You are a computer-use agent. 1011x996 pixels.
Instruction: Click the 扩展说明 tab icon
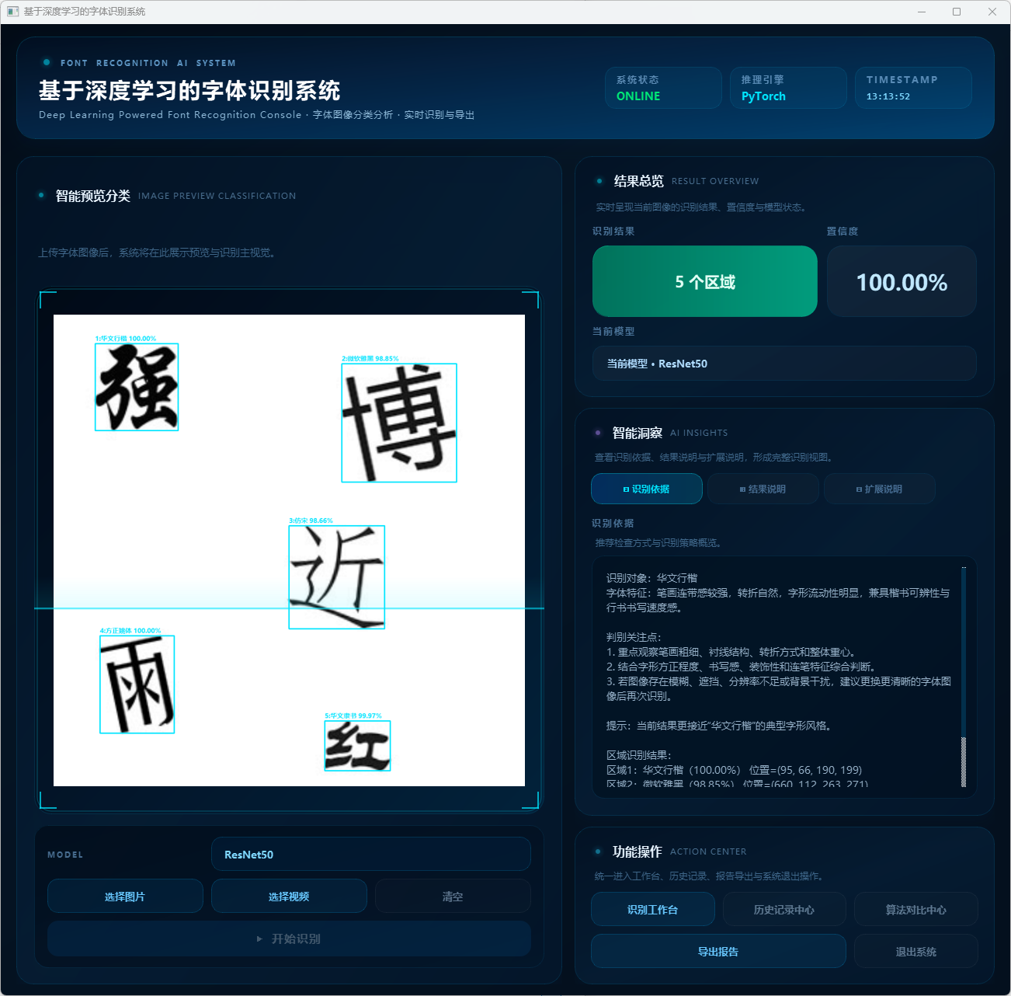click(x=859, y=489)
